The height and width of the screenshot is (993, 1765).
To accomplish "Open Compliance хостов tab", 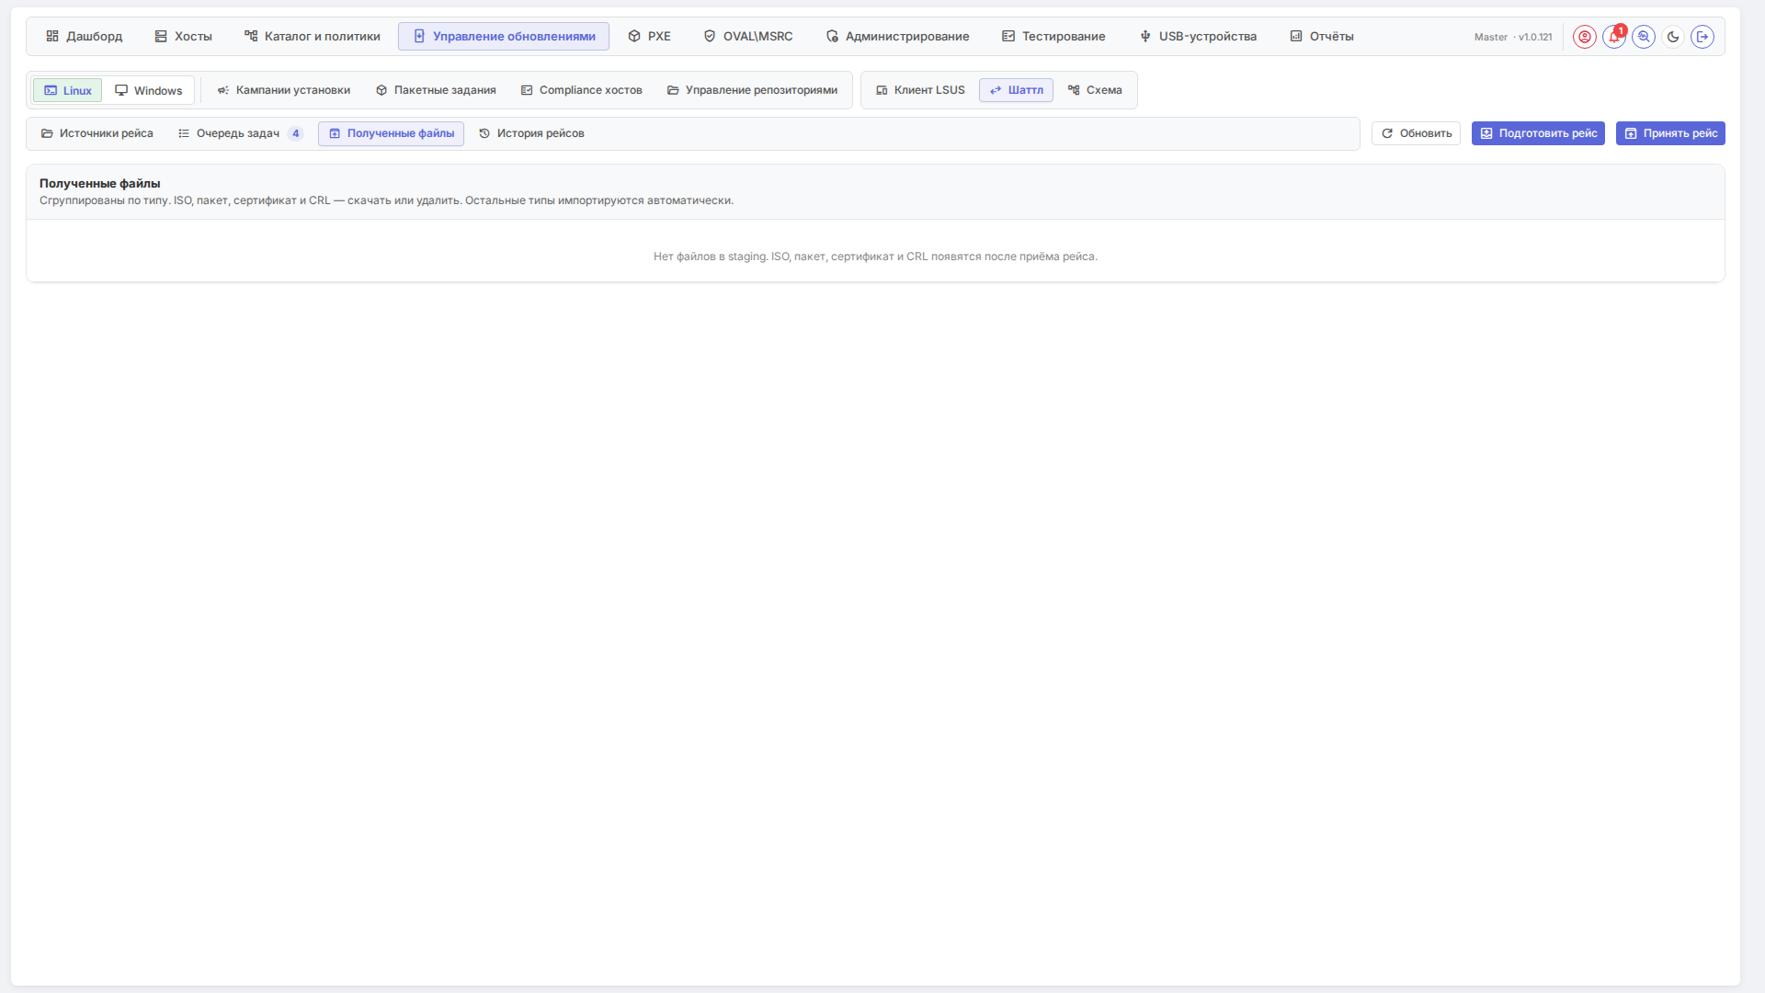I will (x=581, y=90).
